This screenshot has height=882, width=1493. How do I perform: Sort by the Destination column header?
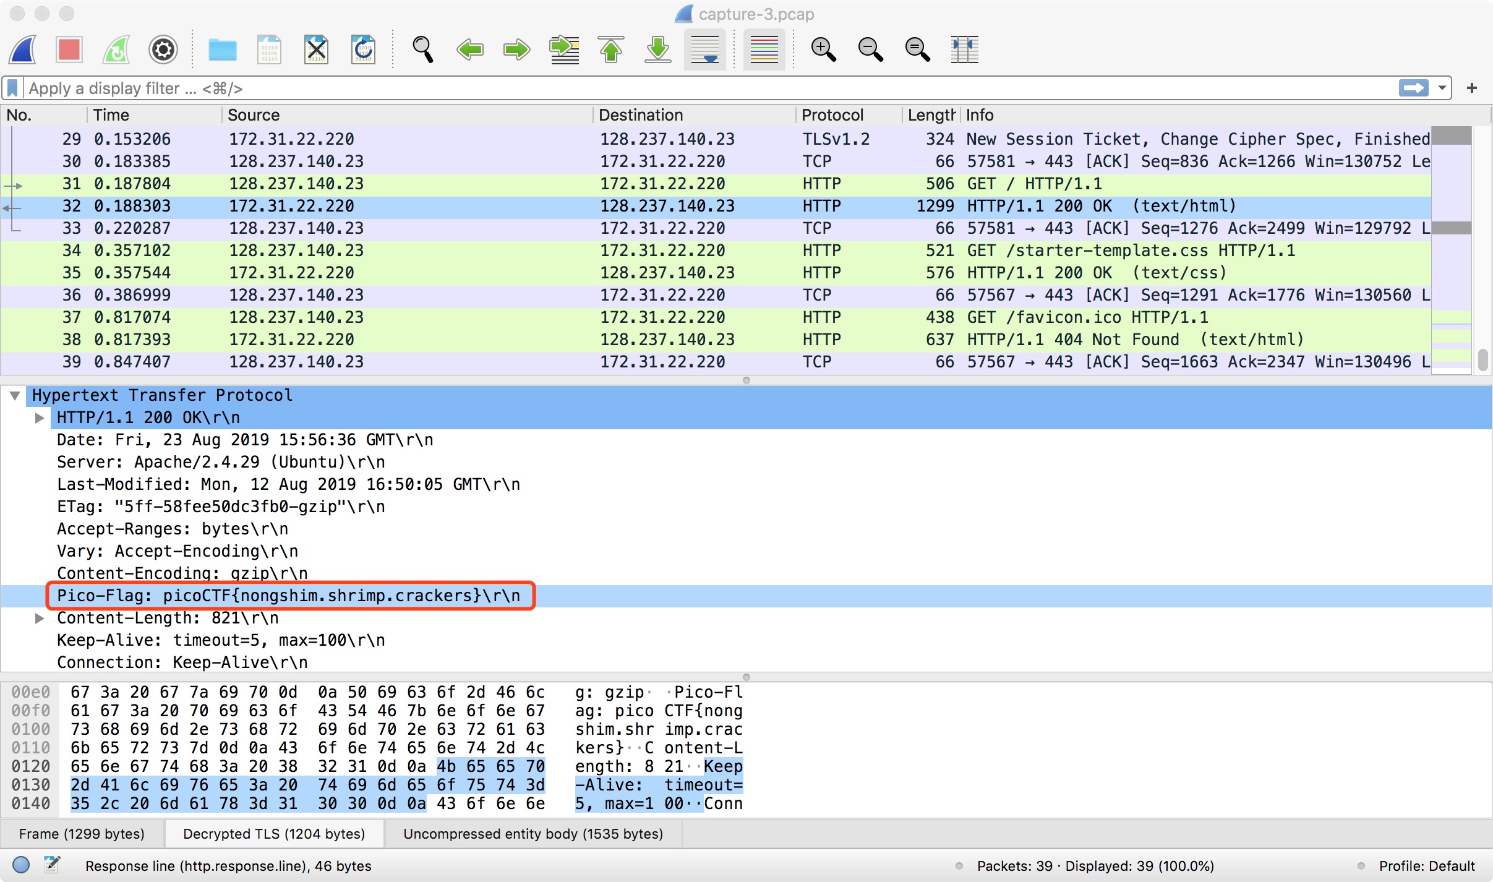695,115
